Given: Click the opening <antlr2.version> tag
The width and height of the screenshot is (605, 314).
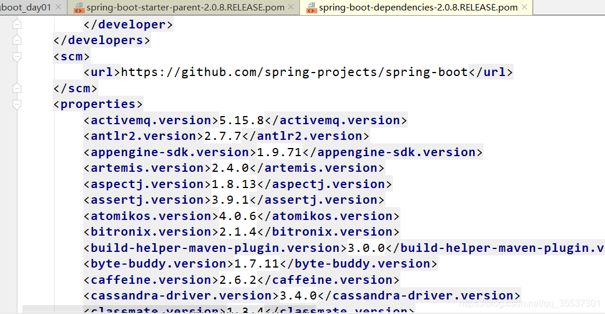Looking at the screenshot, I should [x=144, y=136].
